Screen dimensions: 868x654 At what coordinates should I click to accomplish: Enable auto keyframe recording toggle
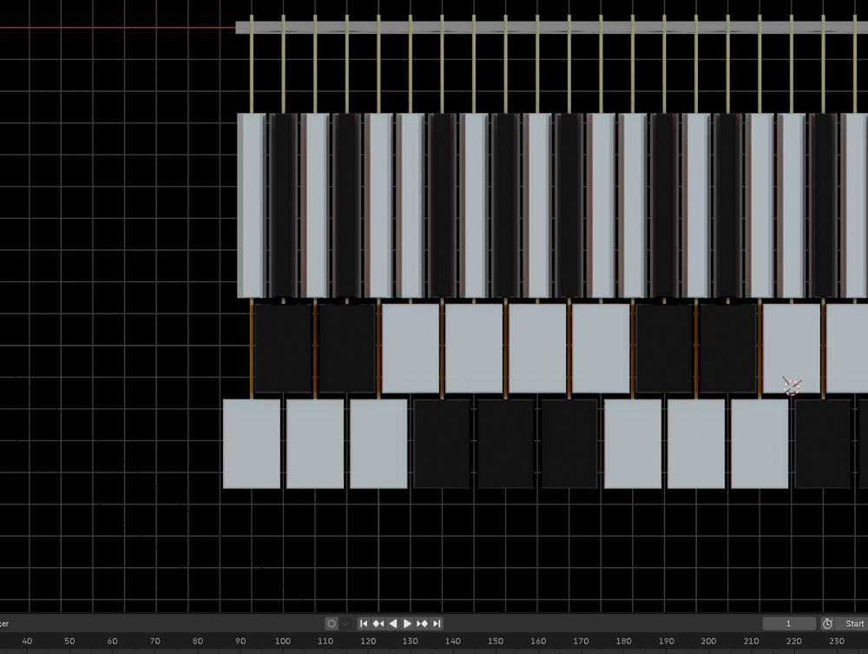click(x=331, y=623)
